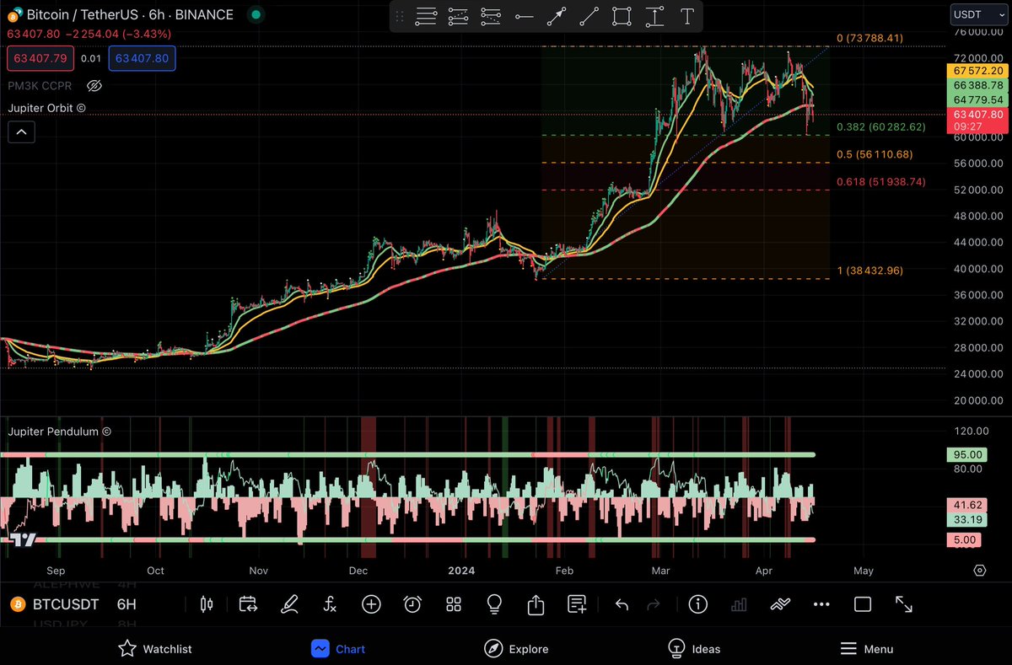
Task: Collapse the indicator legend chevron
Action: pyautogui.click(x=21, y=131)
